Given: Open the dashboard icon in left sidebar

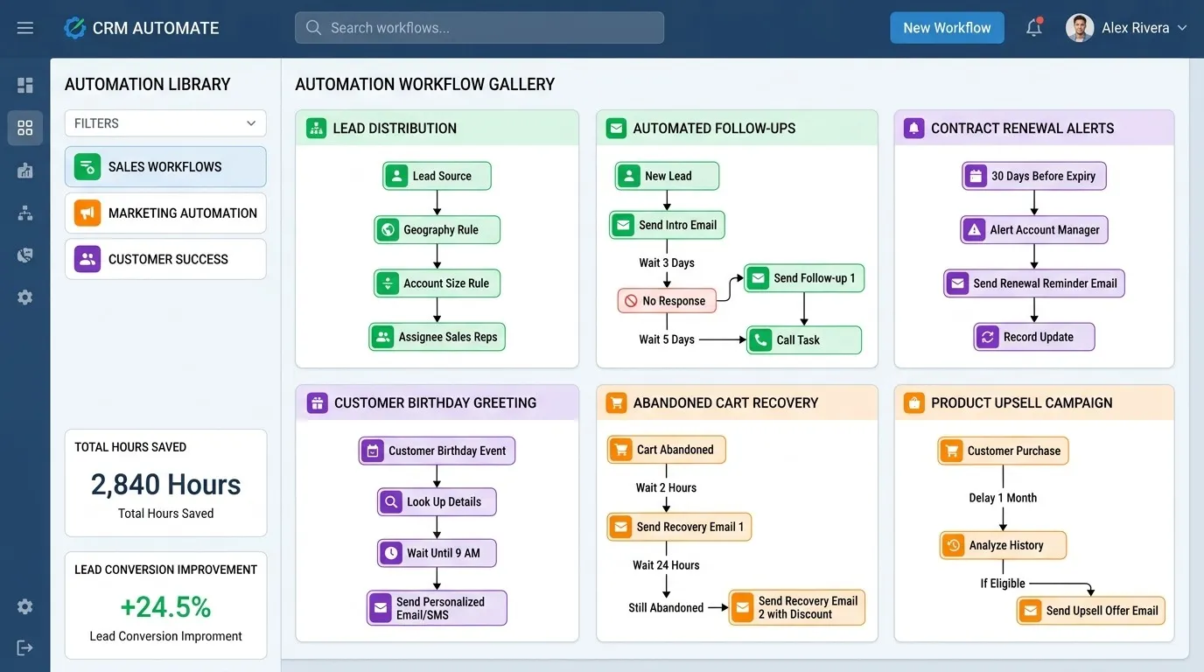Looking at the screenshot, I should pyautogui.click(x=24, y=85).
